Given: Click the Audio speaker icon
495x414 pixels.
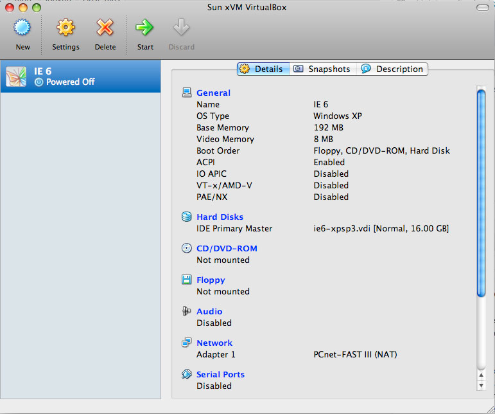Looking at the screenshot, I should pos(187,311).
